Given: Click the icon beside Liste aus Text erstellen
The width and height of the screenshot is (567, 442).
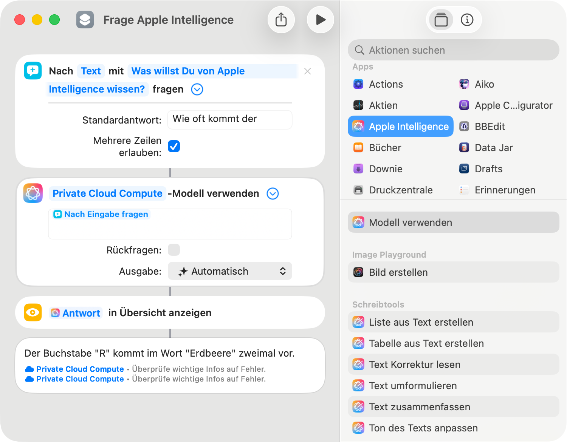Looking at the screenshot, I should (x=358, y=322).
